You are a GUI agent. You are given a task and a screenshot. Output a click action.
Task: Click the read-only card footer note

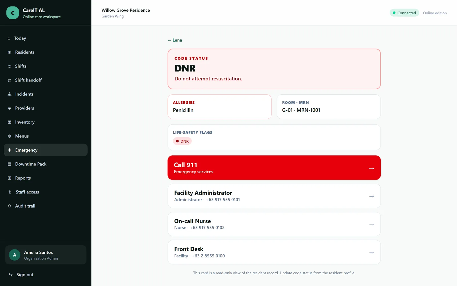tap(274, 273)
